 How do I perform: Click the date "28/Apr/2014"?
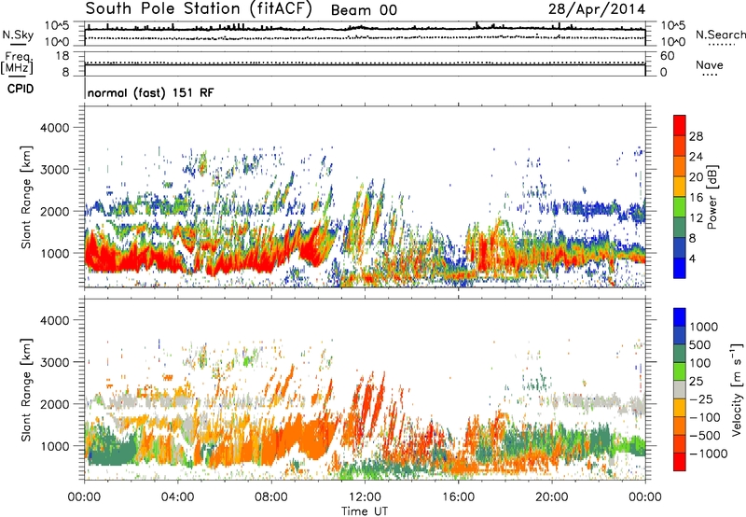597,9
